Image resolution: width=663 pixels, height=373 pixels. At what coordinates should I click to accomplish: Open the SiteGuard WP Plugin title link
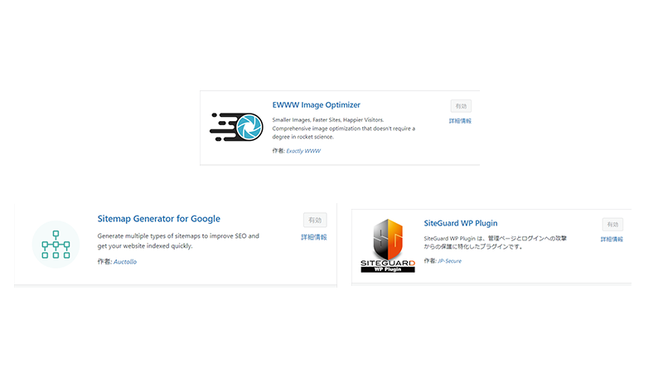tap(461, 223)
